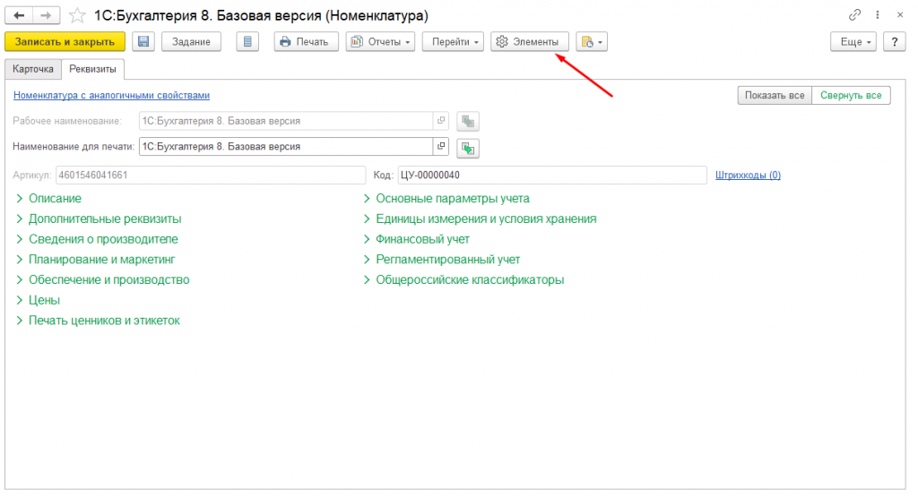This screenshot has height=497, width=918.
Task: Click the Элементы gear button
Action: coord(529,42)
